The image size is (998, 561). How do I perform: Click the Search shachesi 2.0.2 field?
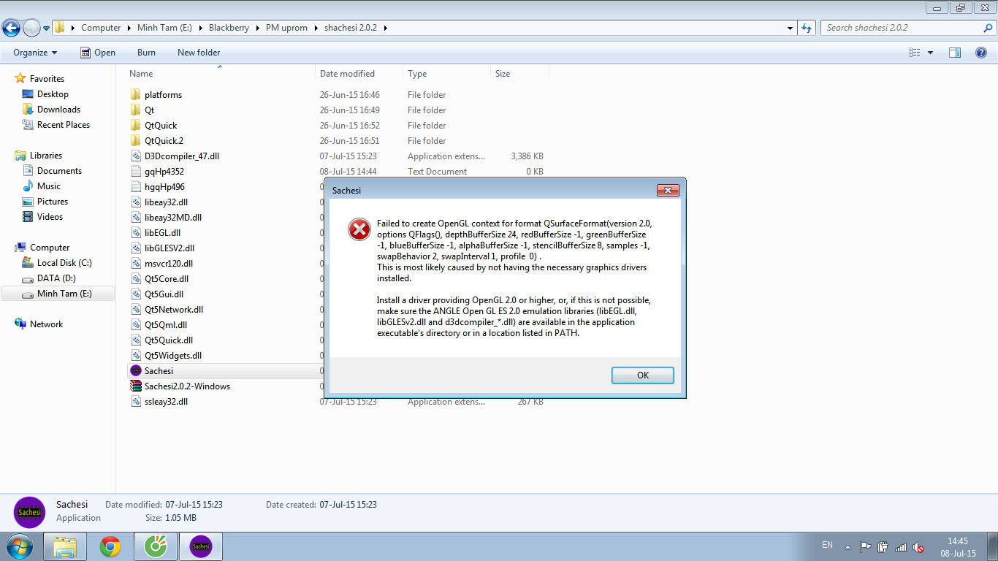(x=901, y=28)
